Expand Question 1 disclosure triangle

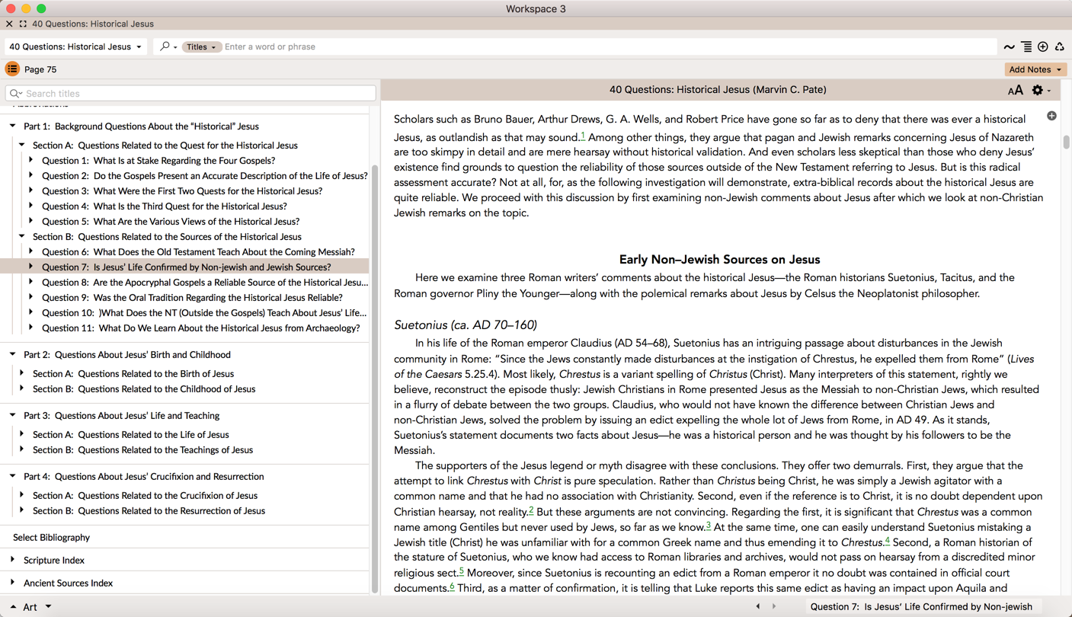pyautogui.click(x=31, y=161)
